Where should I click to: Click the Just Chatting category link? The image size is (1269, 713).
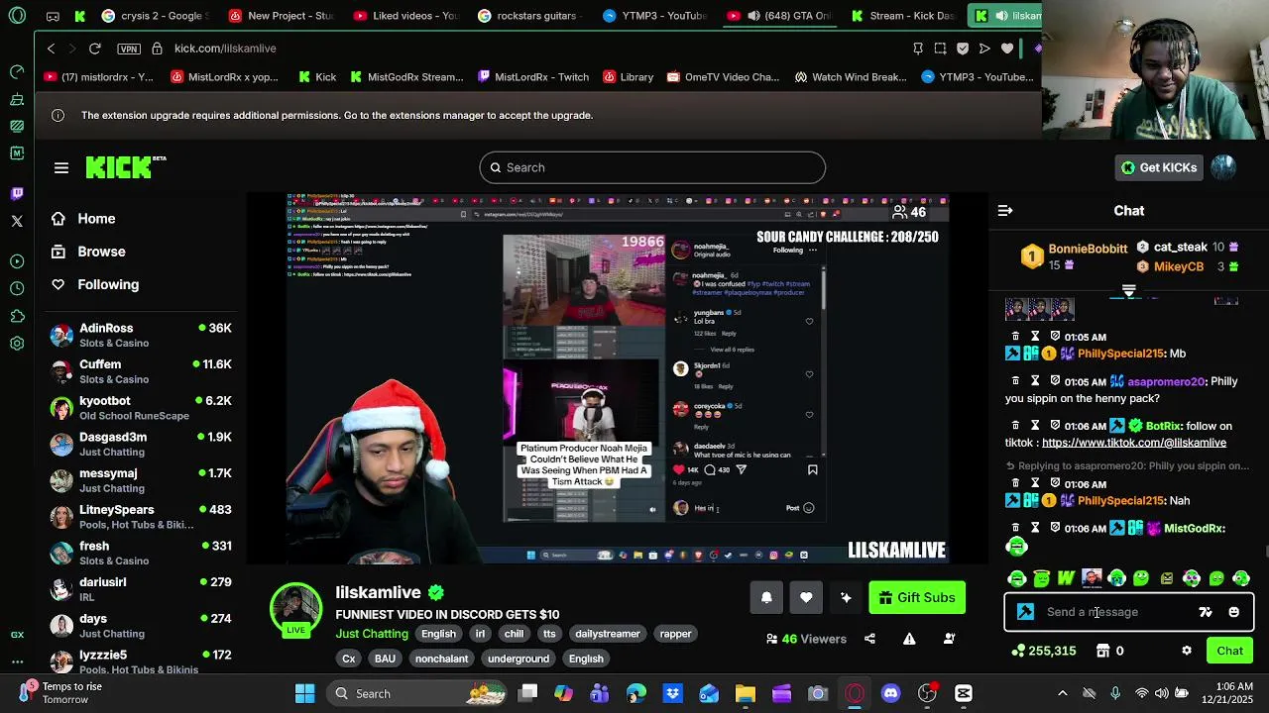[x=372, y=634]
